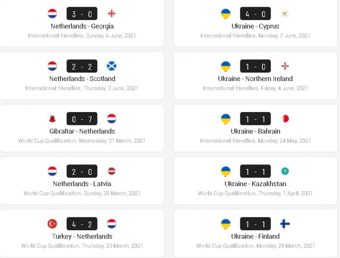Click the Ukraine - Northern Ireland match title
Viewport: 340px width, 258px height.
coord(256,79)
